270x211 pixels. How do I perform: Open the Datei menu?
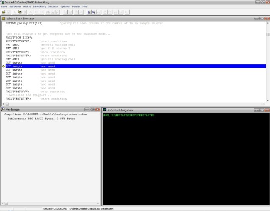[4, 6]
